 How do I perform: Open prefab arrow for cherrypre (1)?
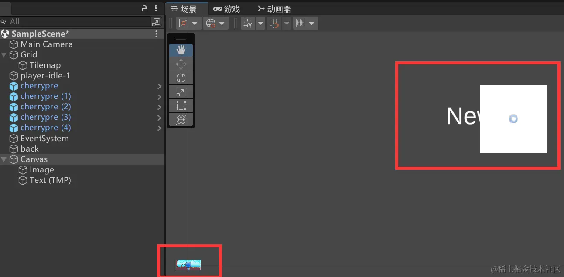pyautogui.click(x=159, y=97)
